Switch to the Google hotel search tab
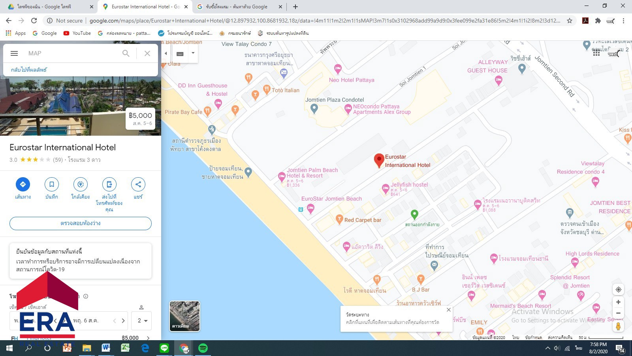 pyautogui.click(x=240, y=7)
